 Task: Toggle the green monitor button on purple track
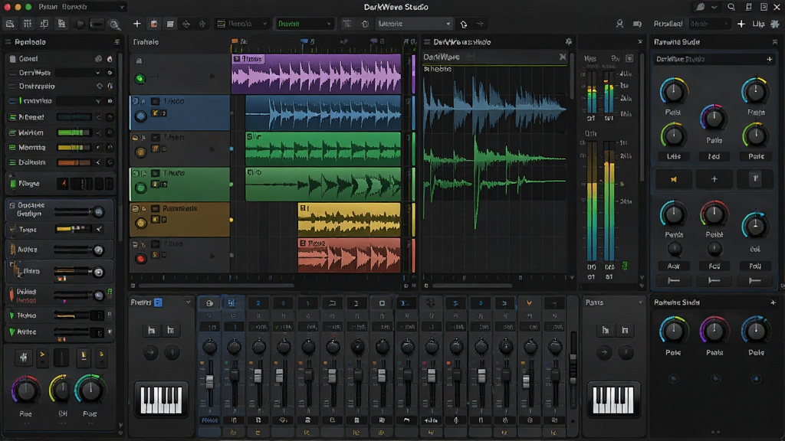[140, 78]
